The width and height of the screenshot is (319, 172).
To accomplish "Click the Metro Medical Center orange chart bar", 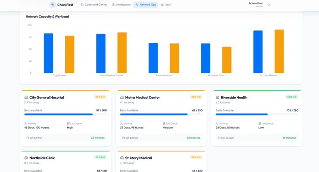I will click(x=122, y=53).
